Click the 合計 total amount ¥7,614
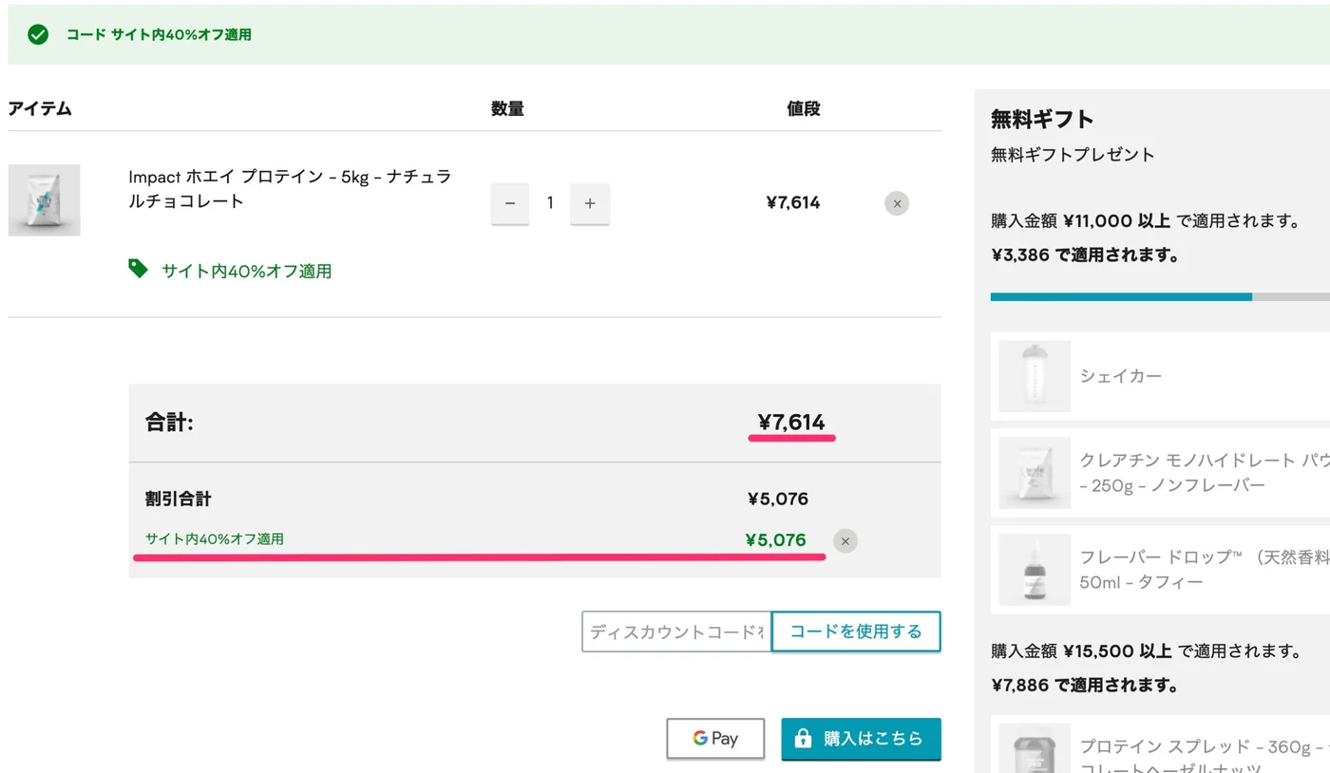 pos(791,423)
